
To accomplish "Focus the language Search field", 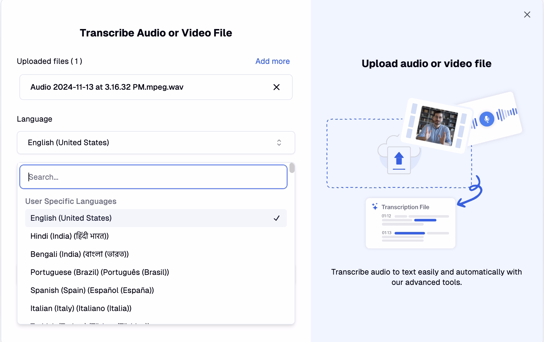I will tap(153, 177).
